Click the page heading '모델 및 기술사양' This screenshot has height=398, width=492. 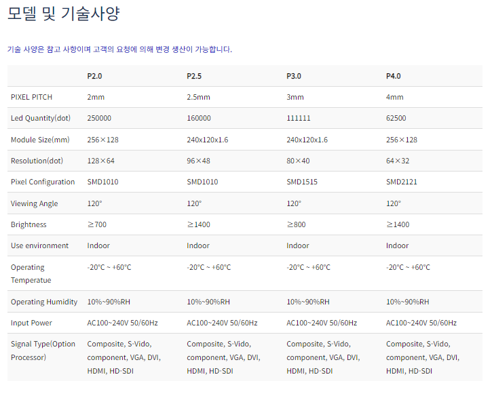coord(63,14)
